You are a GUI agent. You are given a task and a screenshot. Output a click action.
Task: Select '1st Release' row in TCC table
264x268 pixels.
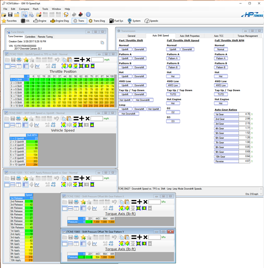17,198
